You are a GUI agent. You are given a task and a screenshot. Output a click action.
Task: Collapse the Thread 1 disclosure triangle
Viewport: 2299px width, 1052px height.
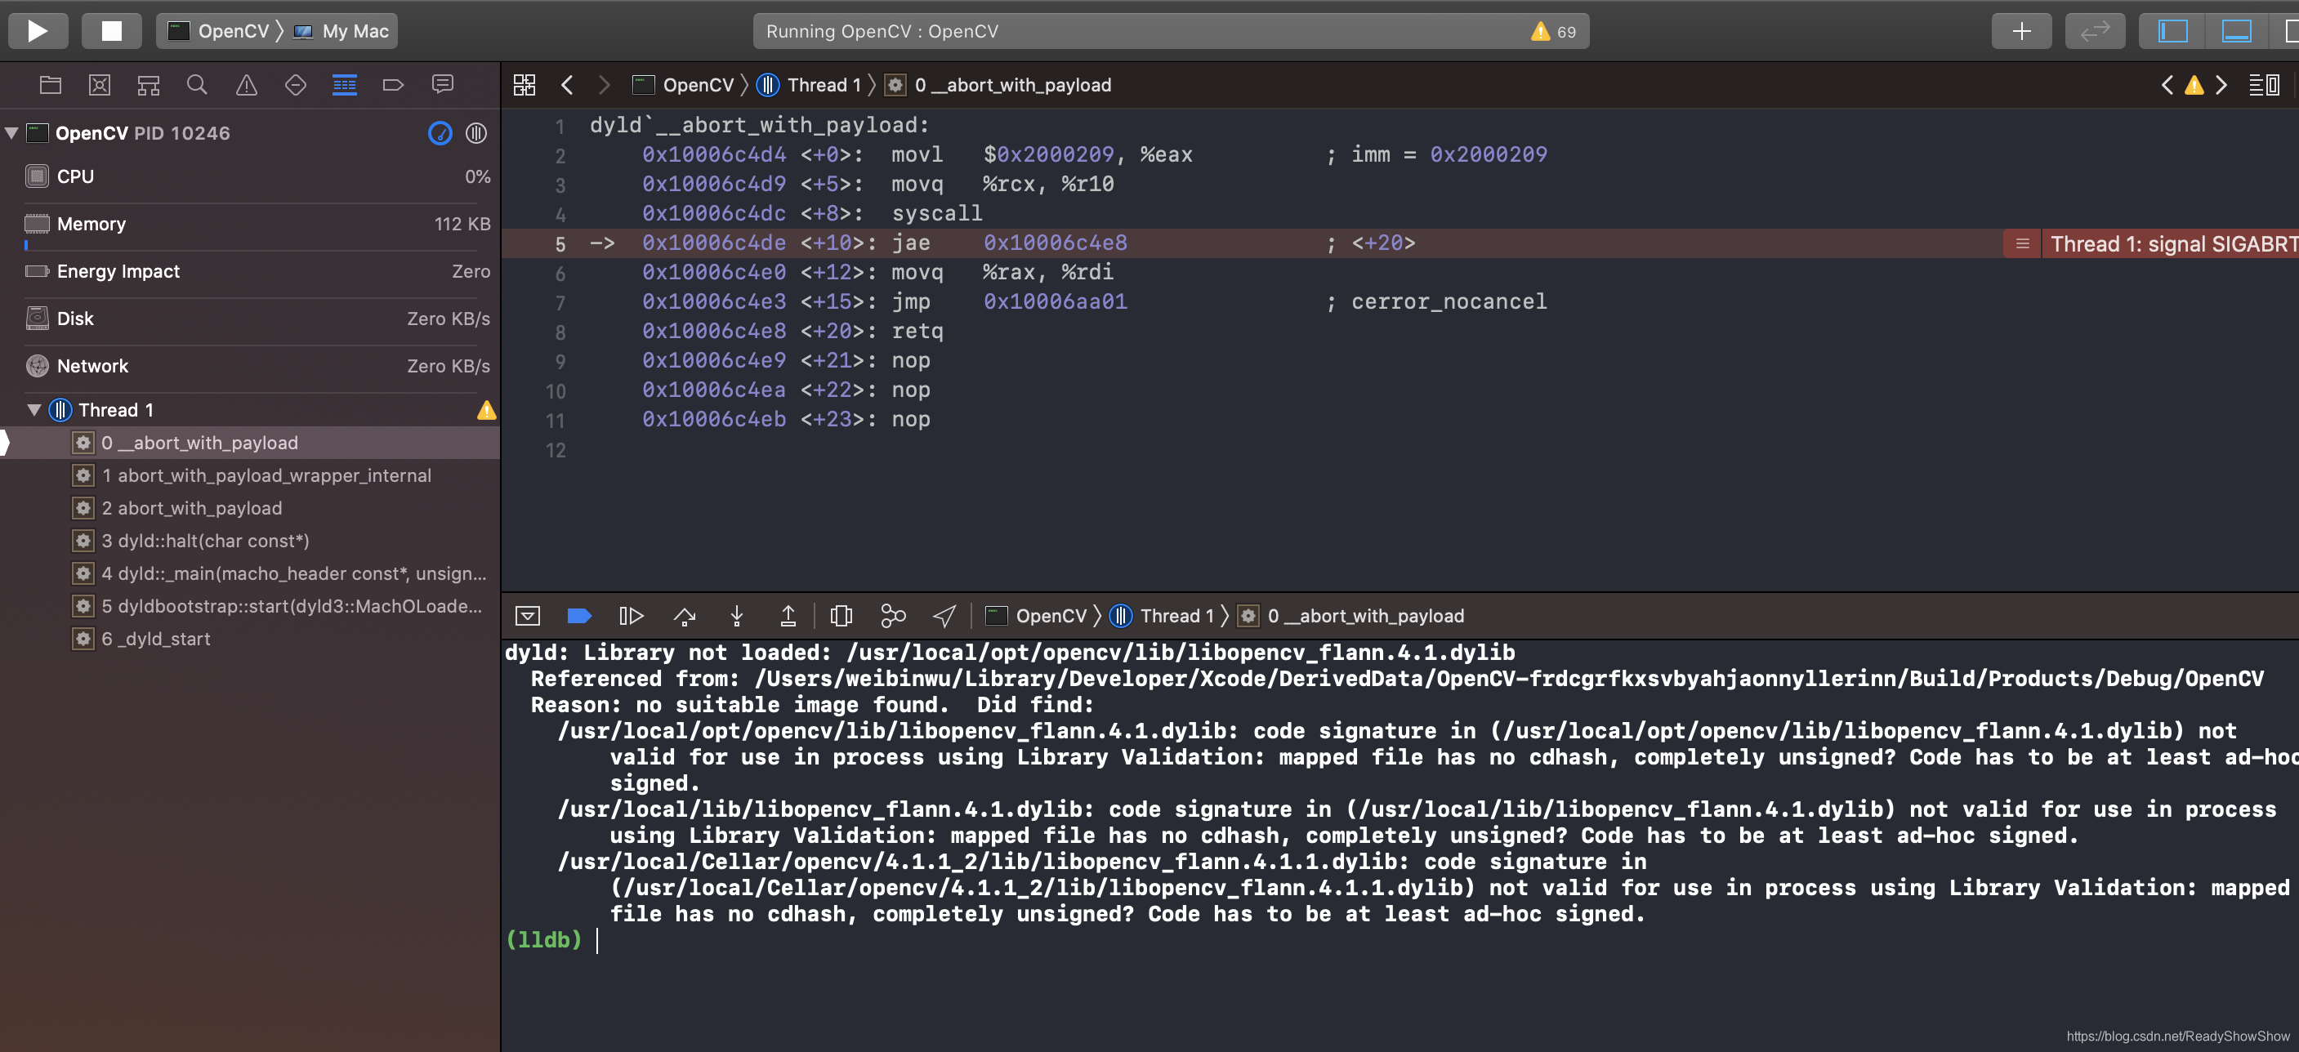[x=34, y=409]
